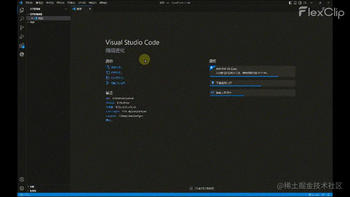Open the Source Control view
The height and width of the screenshot is (197, 350).
coord(22,27)
